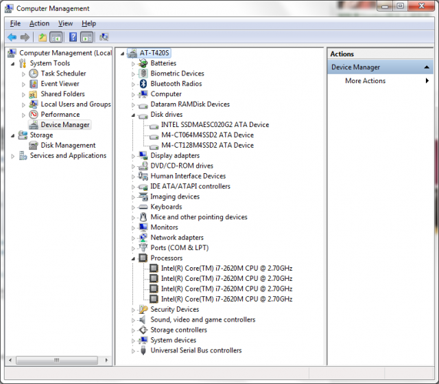Screen dimensions: 439x384
Task: Expand the Shared Folders node arrow
Action: click(23, 95)
